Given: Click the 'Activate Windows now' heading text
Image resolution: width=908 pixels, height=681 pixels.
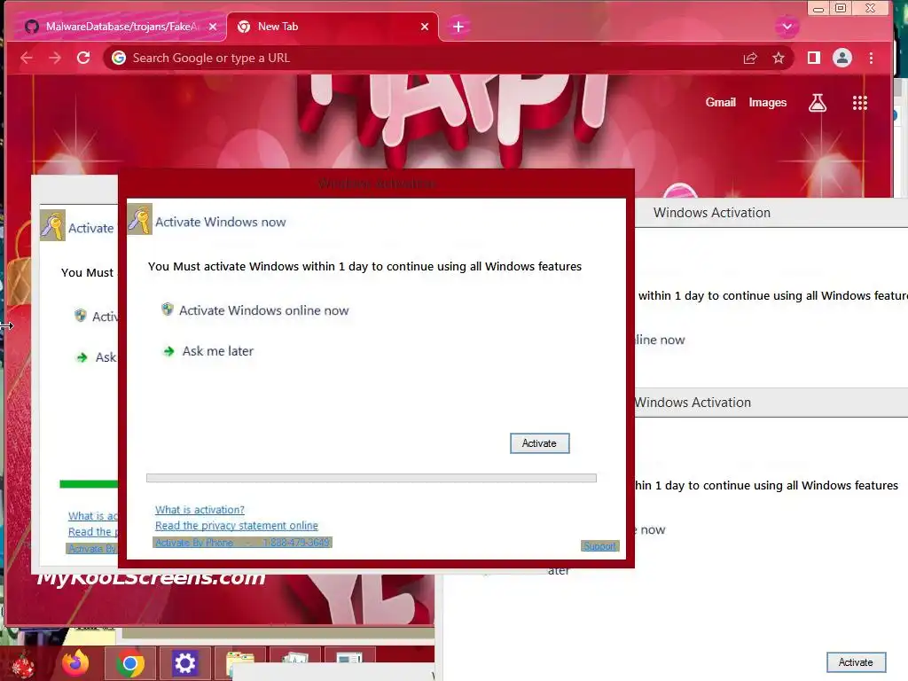Looking at the screenshot, I should (221, 223).
